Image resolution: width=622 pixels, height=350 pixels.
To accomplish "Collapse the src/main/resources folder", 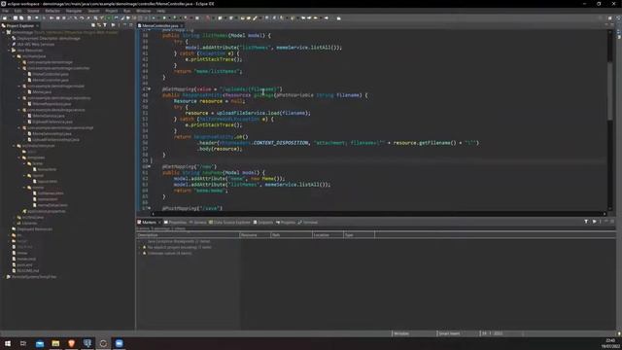I will click(x=14, y=146).
